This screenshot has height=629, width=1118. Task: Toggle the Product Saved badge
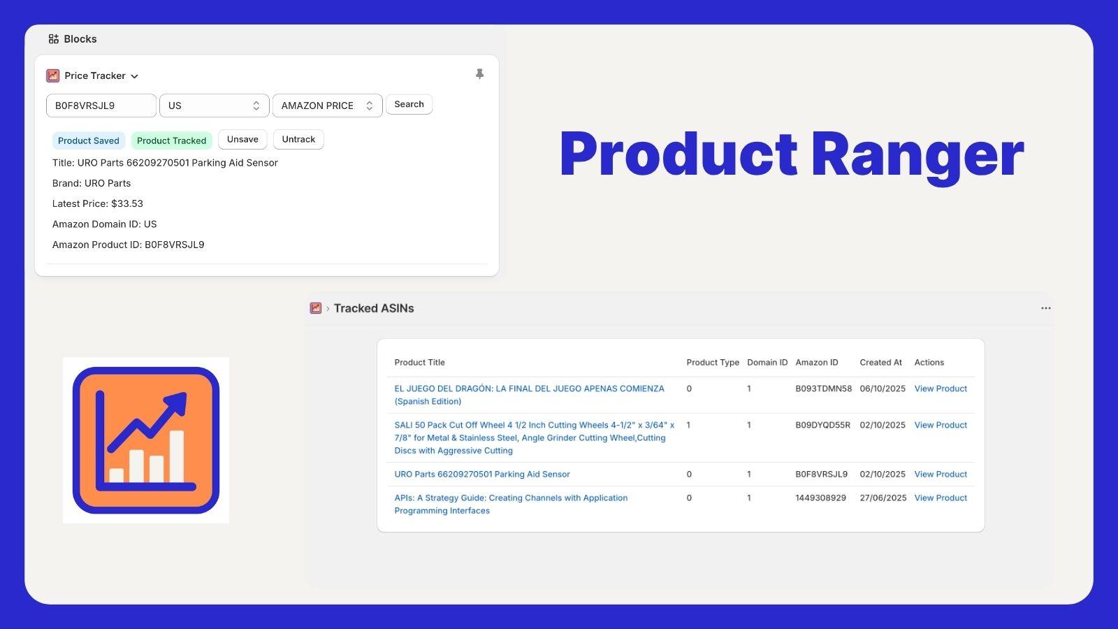coord(88,140)
